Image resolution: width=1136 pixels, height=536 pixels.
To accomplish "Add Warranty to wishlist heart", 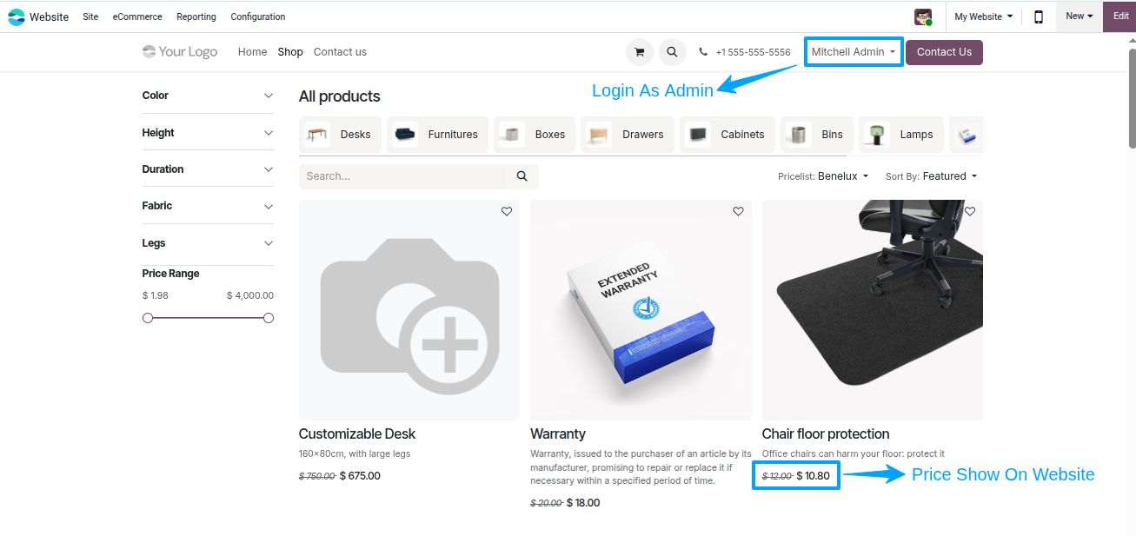I will click(x=738, y=211).
